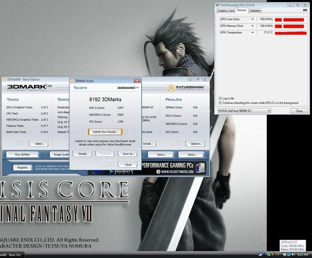The height and width of the screenshot is (258, 312).
Task: Click the GPU Temperature red graph
Action: tap(291, 33)
